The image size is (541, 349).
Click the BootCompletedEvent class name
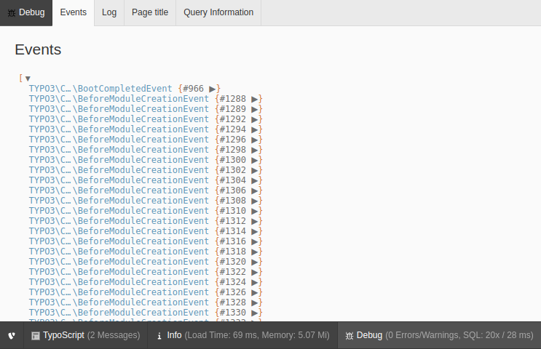tap(100, 89)
